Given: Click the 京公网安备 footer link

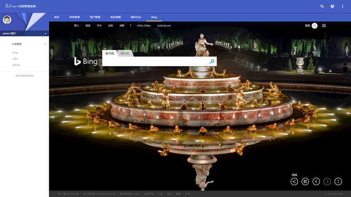Looking at the screenshot, I should point(99,194).
